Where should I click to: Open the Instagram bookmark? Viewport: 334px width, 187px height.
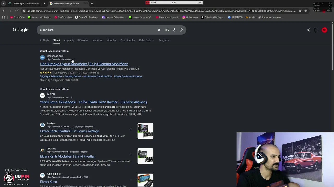coord(190,17)
